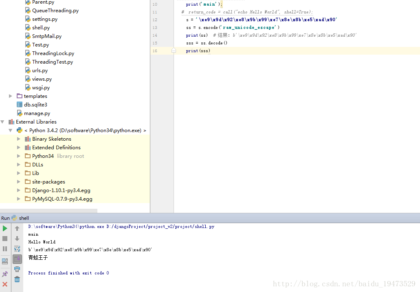
Task: Click the 'Hello World' console output line
Action: tap(42, 242)
